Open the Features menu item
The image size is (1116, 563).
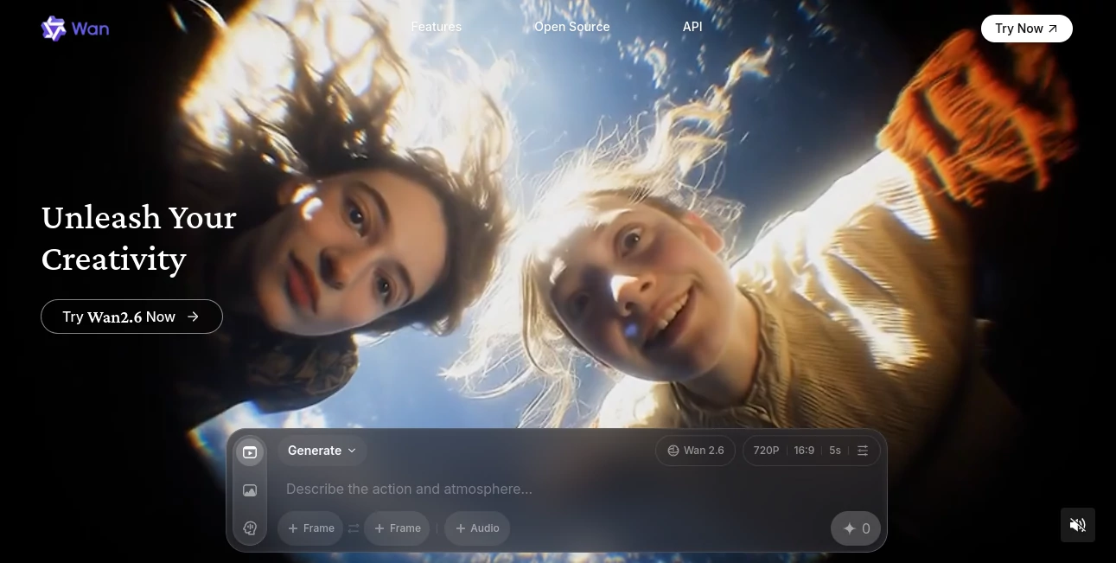point(436,26)
